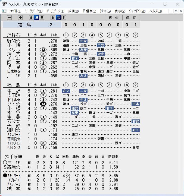Viewport: 184px width, 196px height.
Task: Open the 表示(V) menu
Action: 120,11
